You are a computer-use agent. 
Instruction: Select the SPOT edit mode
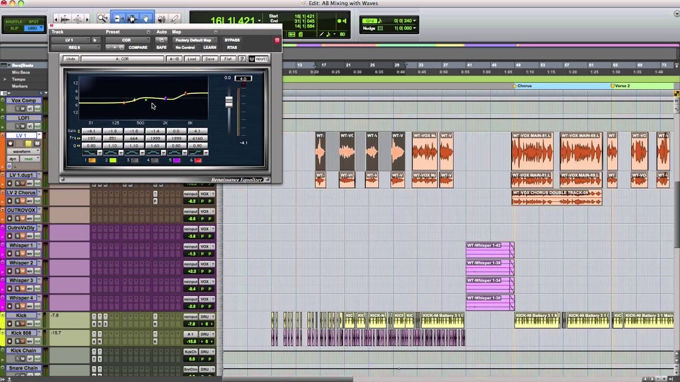[33, 22]
